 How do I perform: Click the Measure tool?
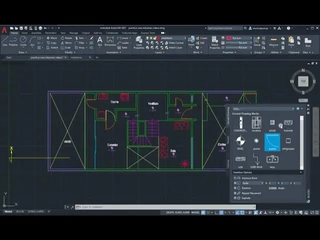[273, 41]
